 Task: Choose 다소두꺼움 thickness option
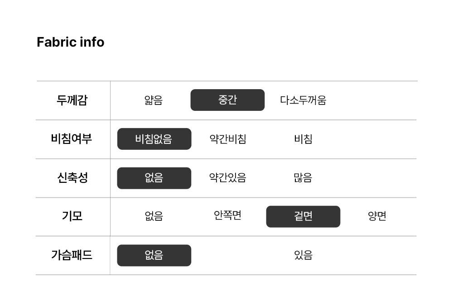[x=303, y=100]
